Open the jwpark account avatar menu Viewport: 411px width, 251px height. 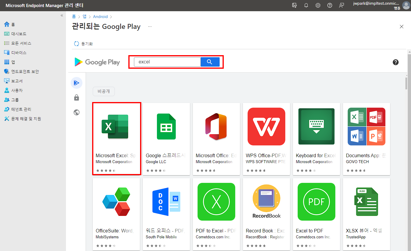406,6
